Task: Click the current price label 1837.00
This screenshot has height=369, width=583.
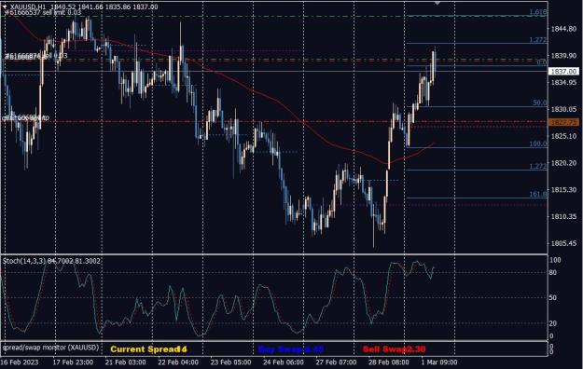Action: (x=563, y=72)
